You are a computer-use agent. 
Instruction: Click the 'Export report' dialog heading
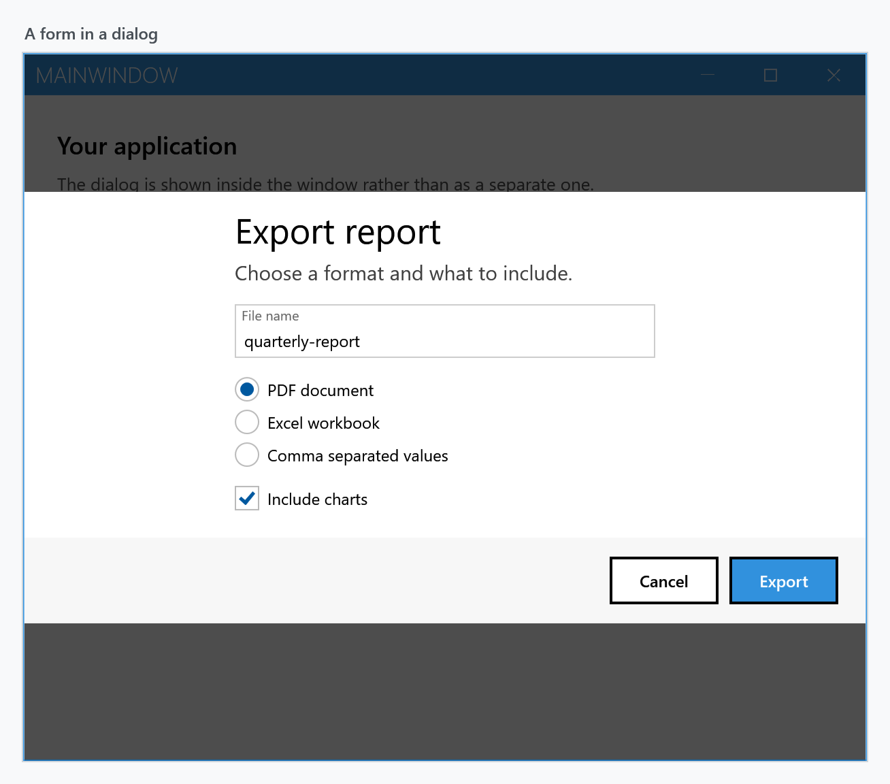pos(338,233)
